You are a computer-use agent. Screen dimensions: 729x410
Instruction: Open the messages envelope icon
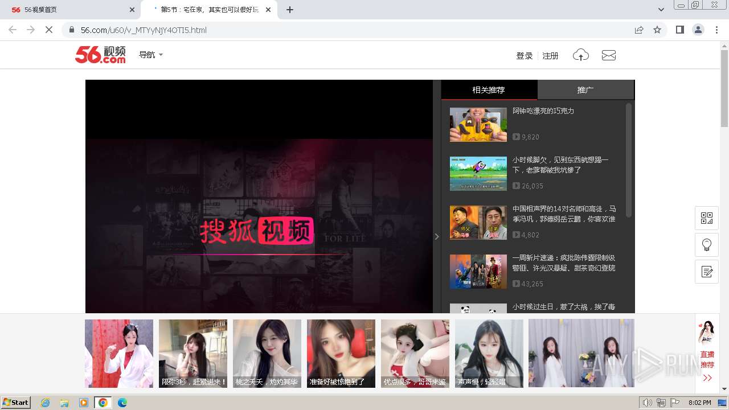[609, 55]
